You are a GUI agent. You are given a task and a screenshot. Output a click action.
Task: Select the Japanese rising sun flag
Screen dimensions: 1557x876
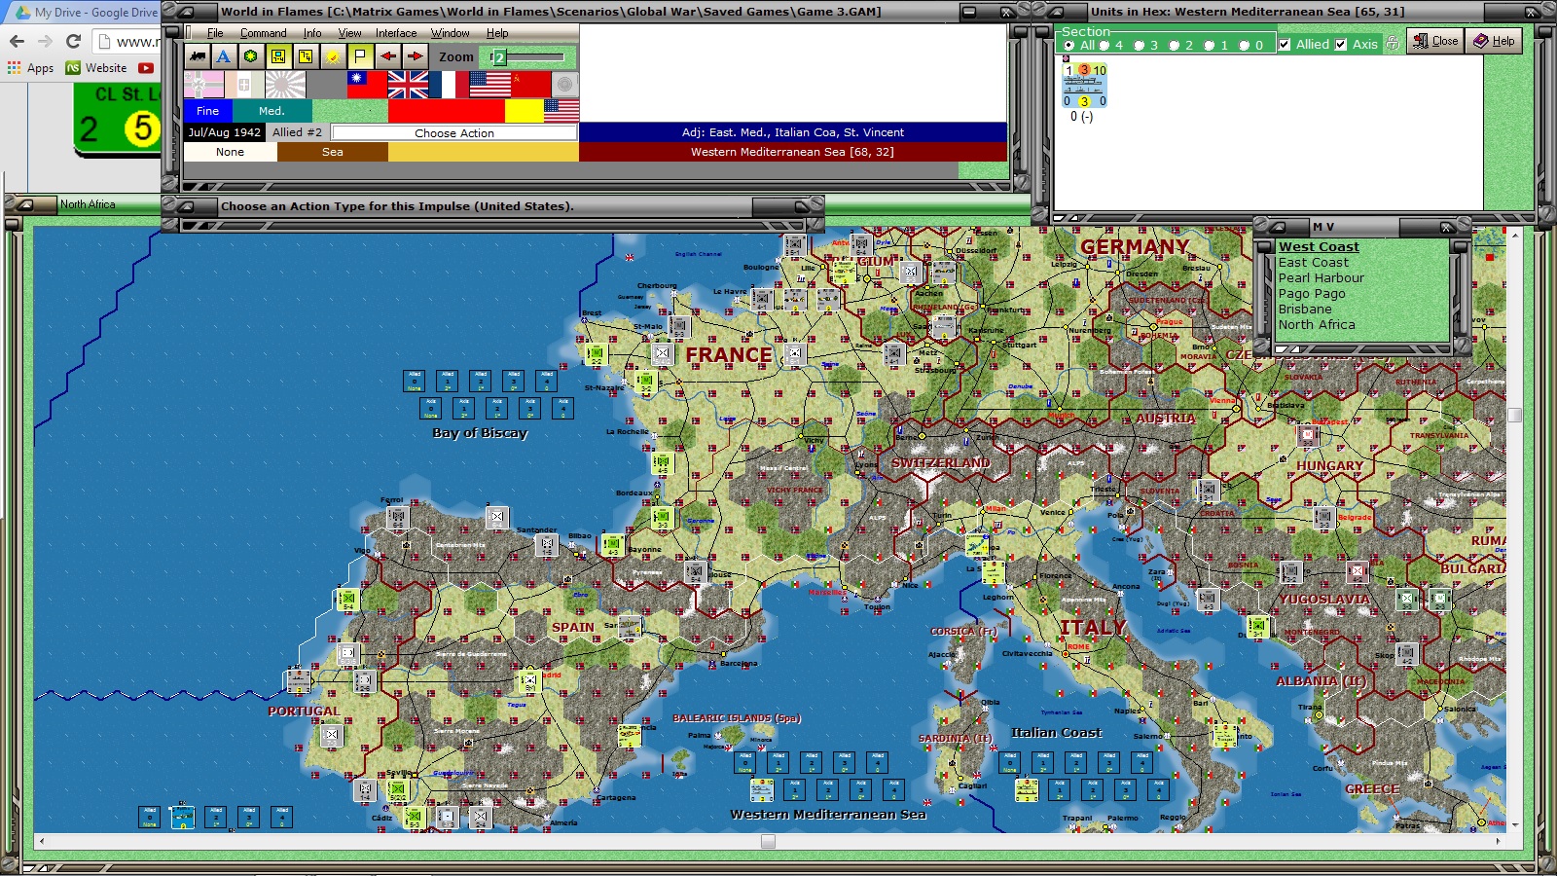tap(285, 85)
